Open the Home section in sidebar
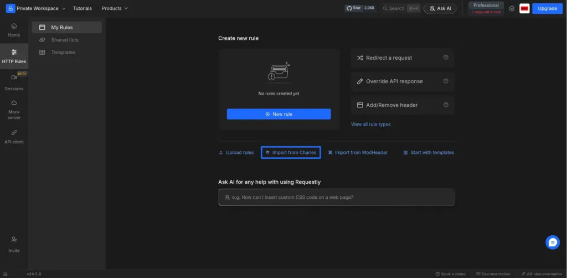The image size is (567, 278). (x=14, y=30)
